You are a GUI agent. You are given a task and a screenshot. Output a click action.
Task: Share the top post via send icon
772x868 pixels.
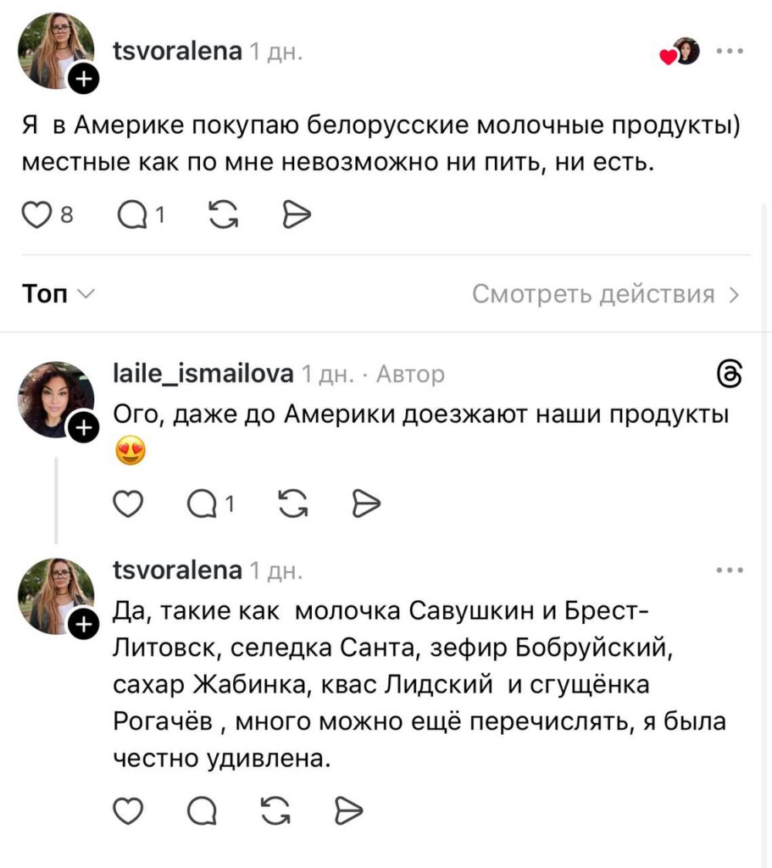coord(296,217)
